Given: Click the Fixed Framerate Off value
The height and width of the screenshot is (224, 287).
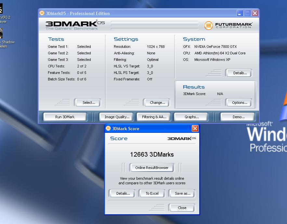Looking at the screenshot, I should 150,79.
